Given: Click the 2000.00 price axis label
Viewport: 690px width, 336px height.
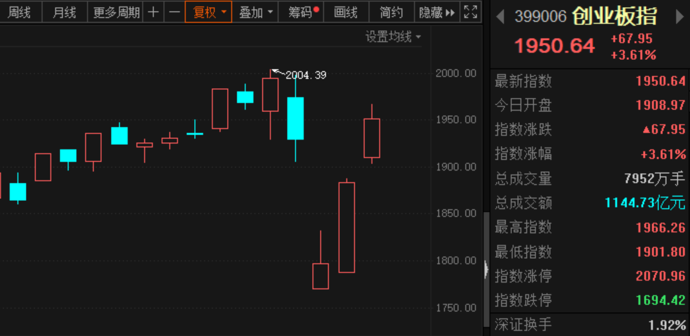Looking at the screenshot, I should (456, 73).
